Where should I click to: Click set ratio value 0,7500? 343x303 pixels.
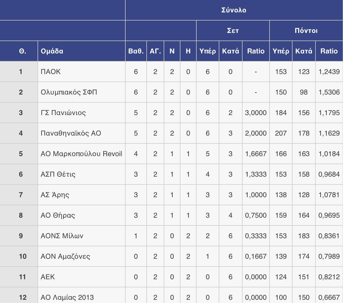tap(256, 215)
